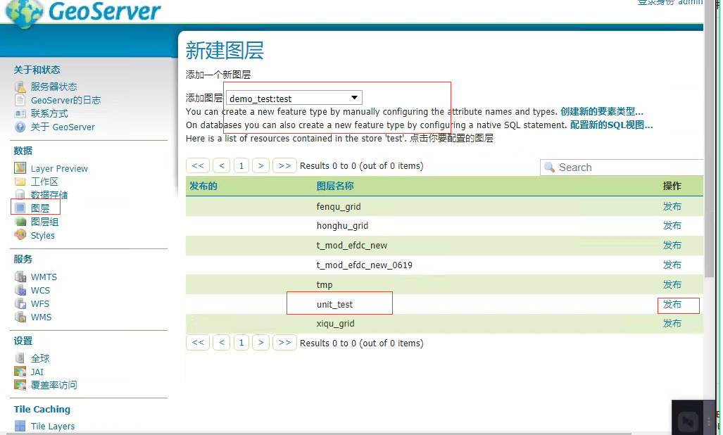Click the Tile Layers icon
This screenshot has height=435, width=723.
20,426
